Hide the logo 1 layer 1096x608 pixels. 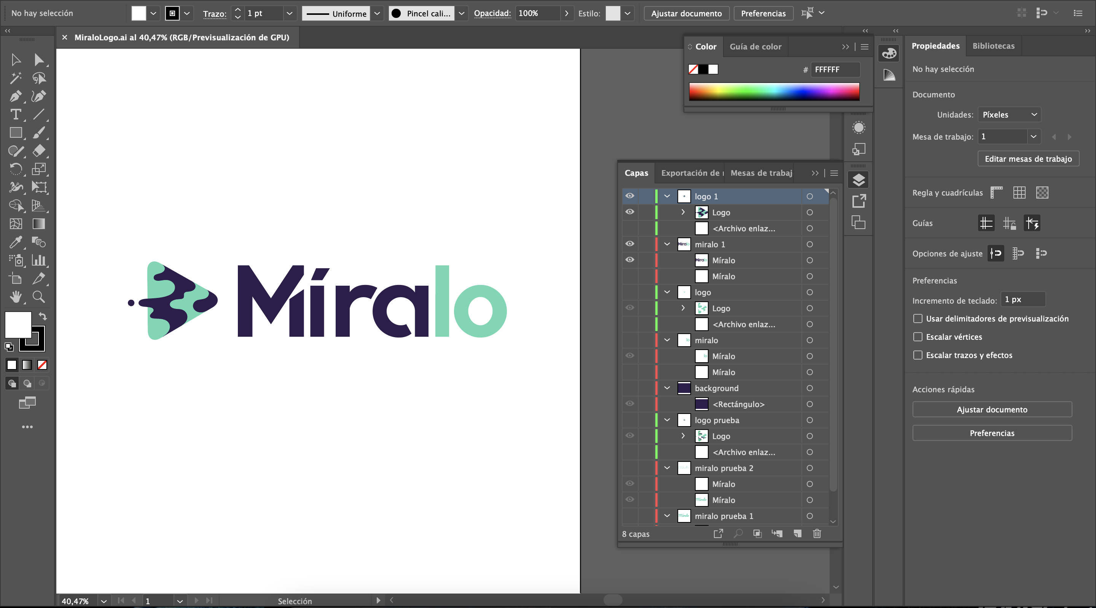630,196
